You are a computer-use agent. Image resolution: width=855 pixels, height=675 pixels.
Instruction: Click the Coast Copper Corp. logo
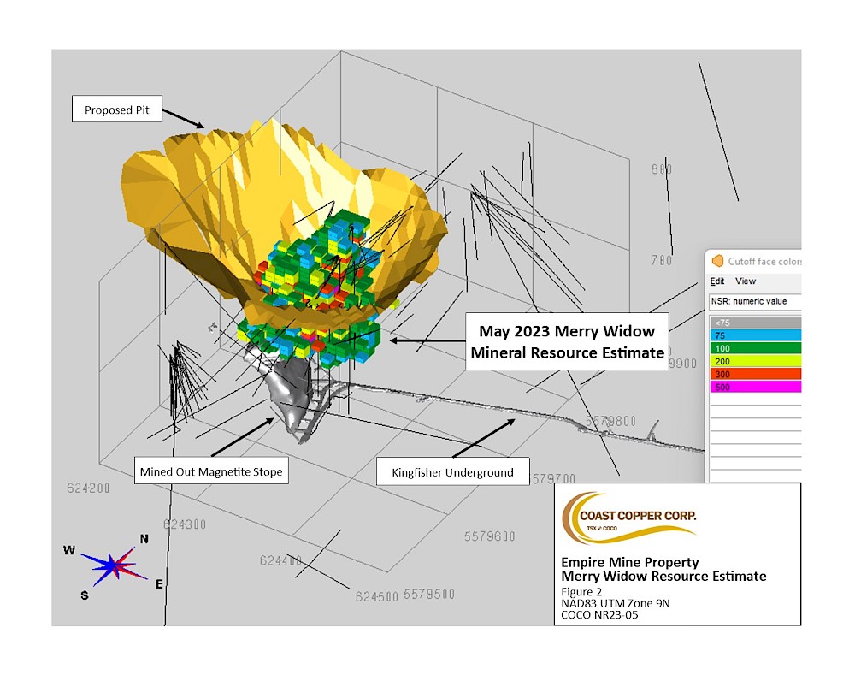coord(628,518)
